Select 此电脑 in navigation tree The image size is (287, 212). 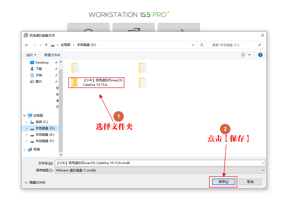click(38, 115)
